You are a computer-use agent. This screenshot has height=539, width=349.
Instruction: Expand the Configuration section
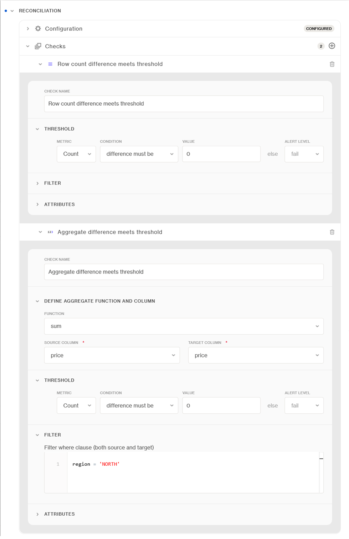[28, 29]
